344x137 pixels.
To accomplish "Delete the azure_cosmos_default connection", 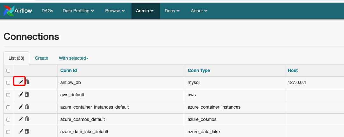I will pos(27,119).
